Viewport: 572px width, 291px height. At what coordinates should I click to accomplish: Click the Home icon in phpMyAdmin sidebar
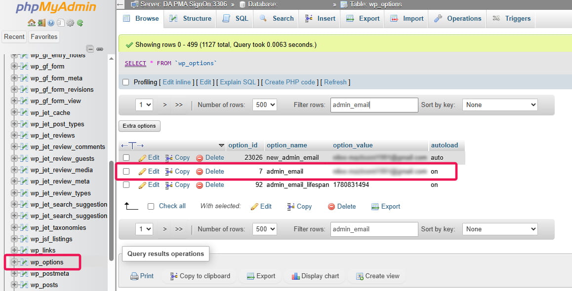[x=32, y=23]
